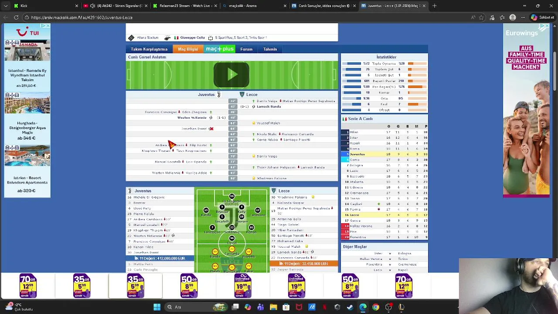Image resolution: width=558 pixels, height=314 pixels.
Task: Click the Sohbet et copilot button
Action: (542, 17)
